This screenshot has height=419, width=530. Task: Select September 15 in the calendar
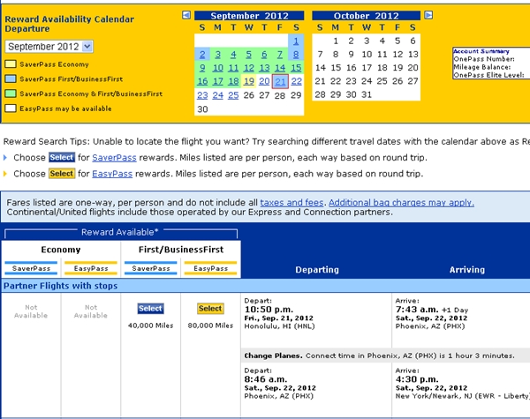(296, 68)
